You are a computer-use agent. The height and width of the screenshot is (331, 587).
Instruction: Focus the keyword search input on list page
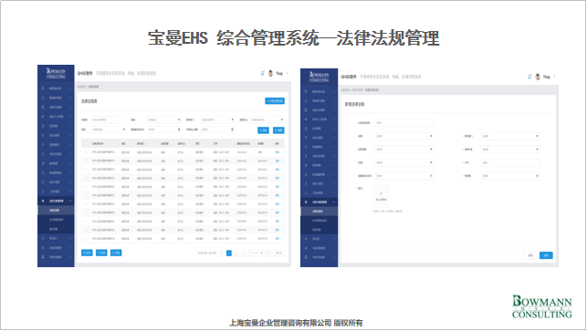point(109,119)
